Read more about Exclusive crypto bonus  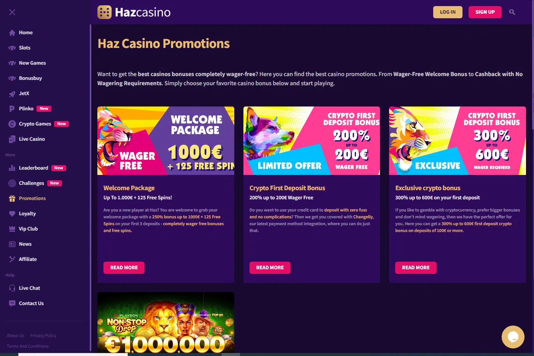pos(416,268)
